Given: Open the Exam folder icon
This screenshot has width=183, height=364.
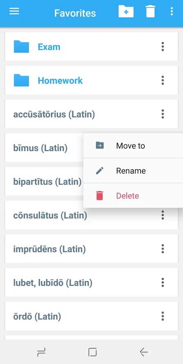Looking at the screenshot, I should 21,47.
